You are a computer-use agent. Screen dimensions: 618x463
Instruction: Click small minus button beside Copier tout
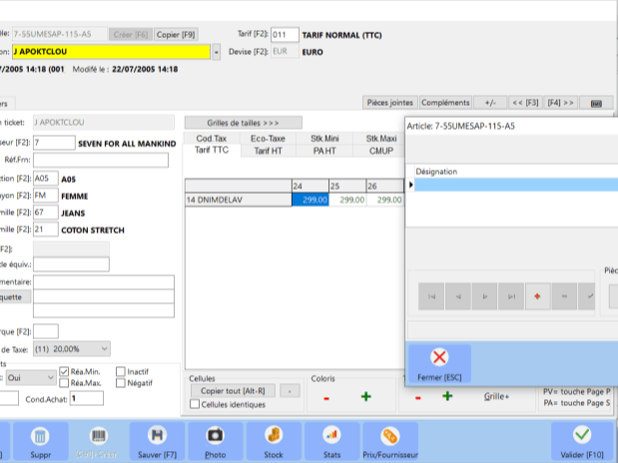tap(290, 391)
